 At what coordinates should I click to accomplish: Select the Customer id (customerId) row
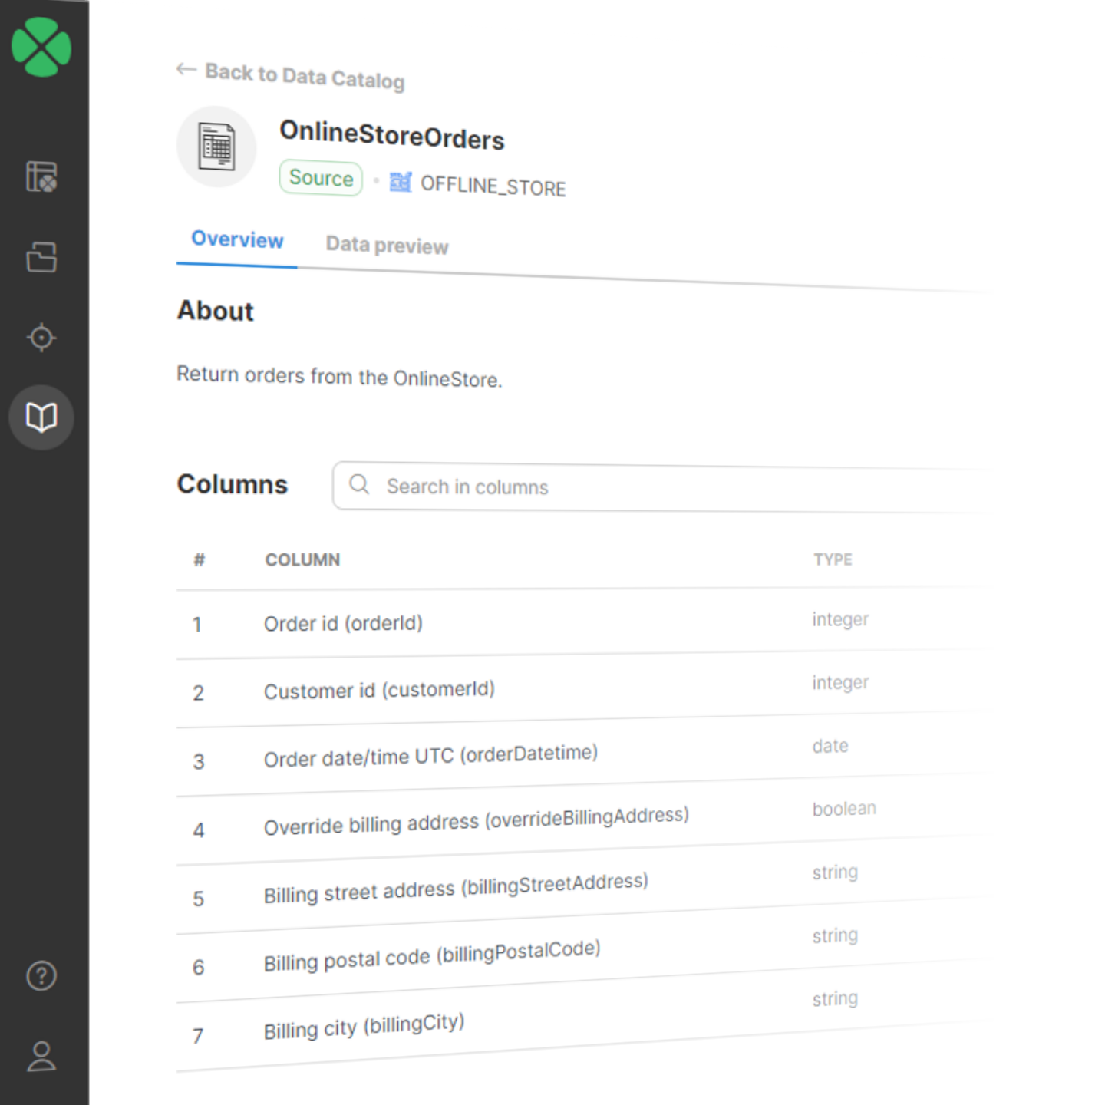[x=379, y=689]
